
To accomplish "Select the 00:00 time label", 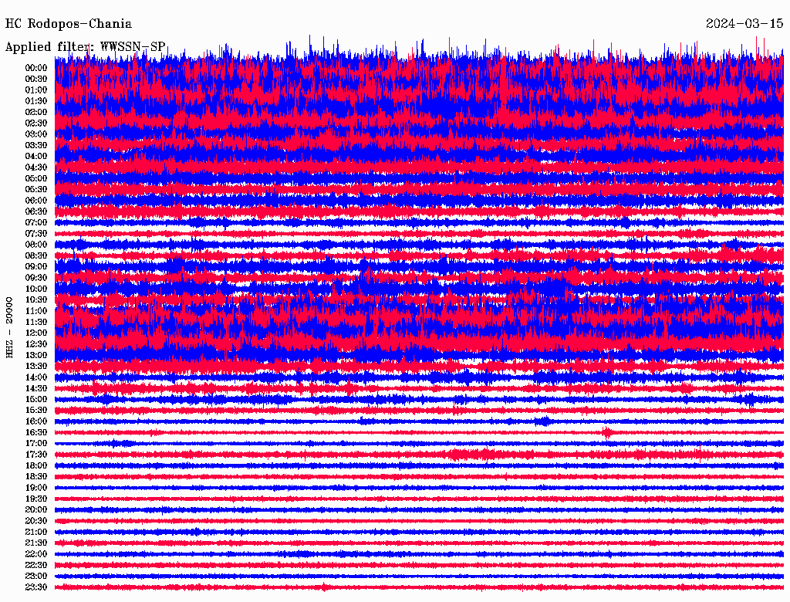I will pos(36,68).
